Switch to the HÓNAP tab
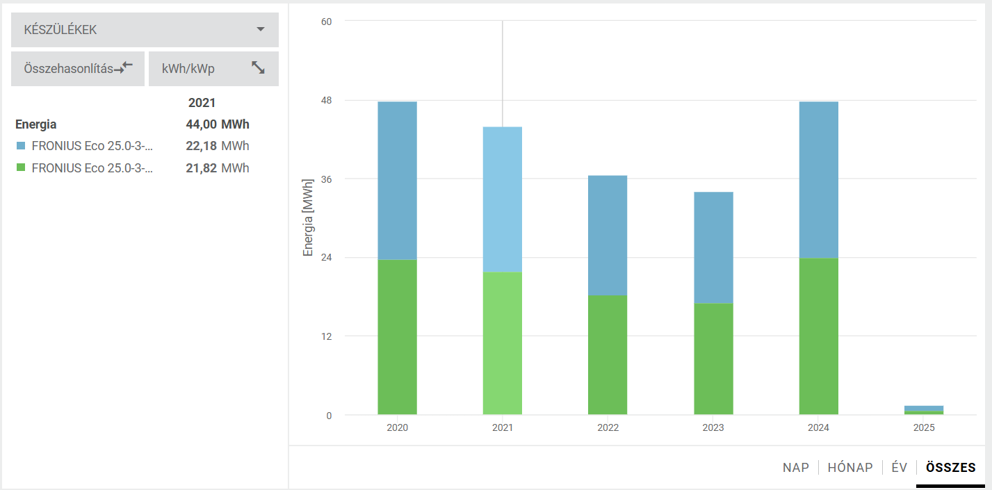The image size is (992, 490). [850, 468]
